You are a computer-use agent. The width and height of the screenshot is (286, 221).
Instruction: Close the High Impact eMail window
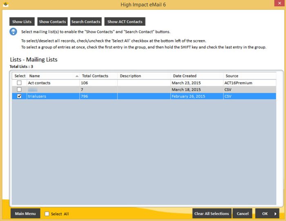(x=279, y=3)
